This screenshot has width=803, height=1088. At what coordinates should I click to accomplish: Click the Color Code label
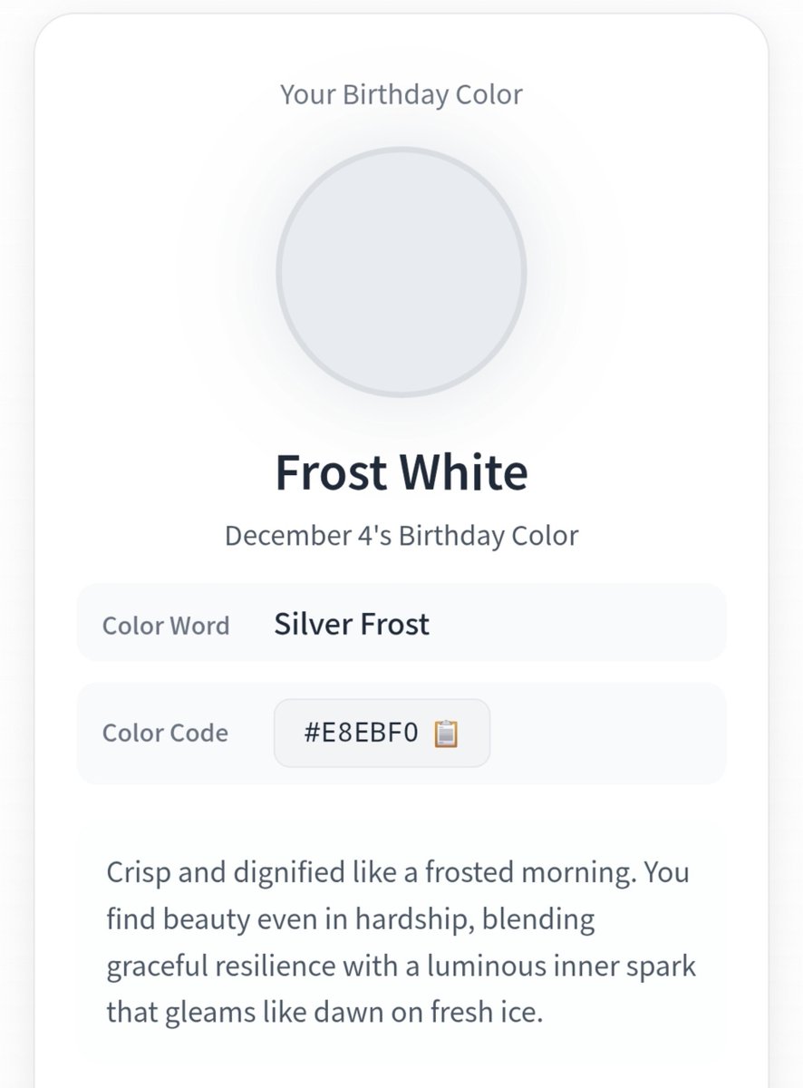click(x=165, y=733)
